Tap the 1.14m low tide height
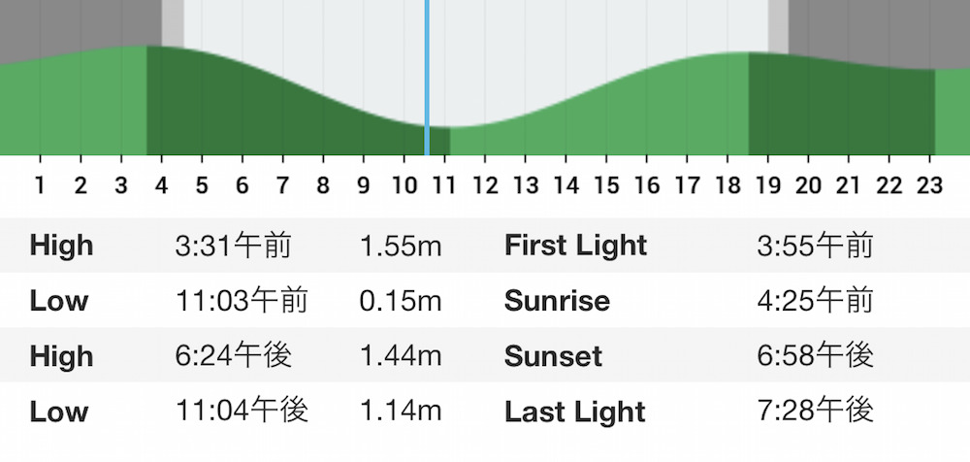The width and height of the screenshot is (970, 462). (x=401, y=412)
